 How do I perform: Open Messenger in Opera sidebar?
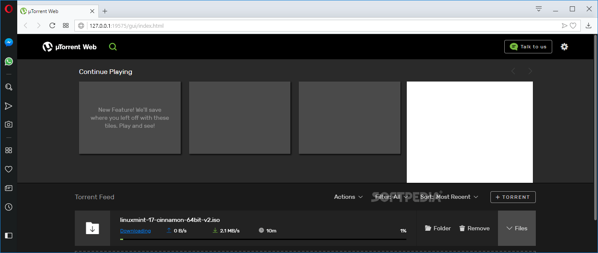[8, 42]
